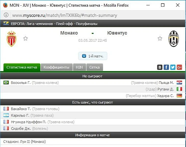Click the Monaco club crest
186x147 pixels.
pos(11,39)
